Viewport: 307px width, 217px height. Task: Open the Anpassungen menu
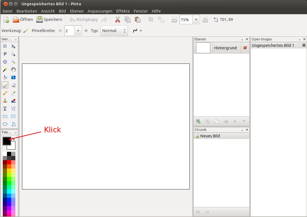point(100,11)
